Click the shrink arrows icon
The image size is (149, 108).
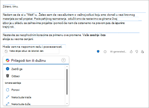[7, 97]
